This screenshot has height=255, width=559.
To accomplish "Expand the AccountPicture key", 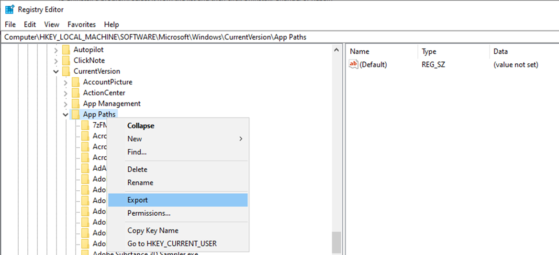I will pos(65,82).
